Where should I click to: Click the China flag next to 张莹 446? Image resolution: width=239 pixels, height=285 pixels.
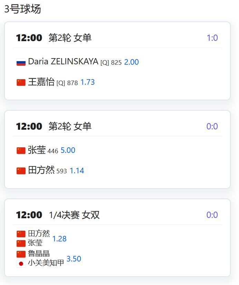(x=21, y=150)
